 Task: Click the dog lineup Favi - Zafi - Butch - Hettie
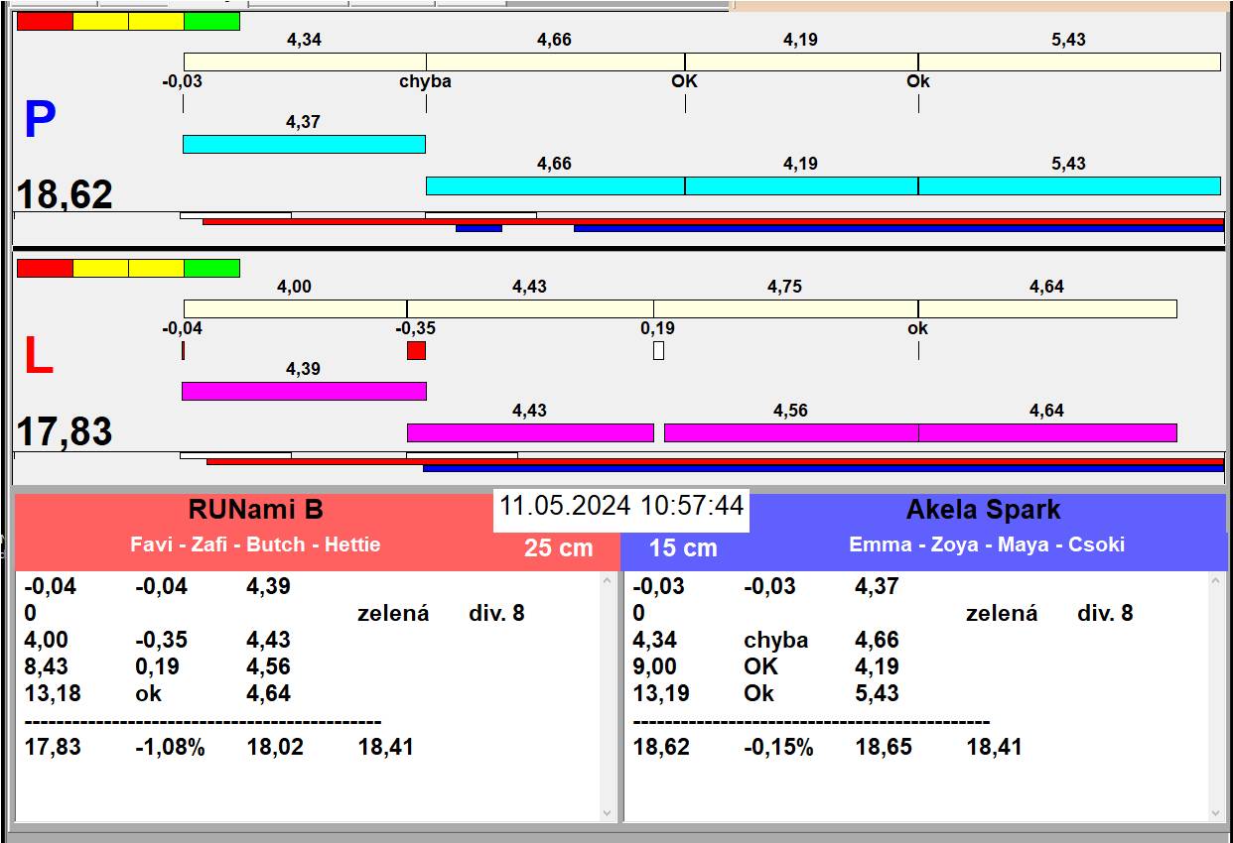(255, 544)
